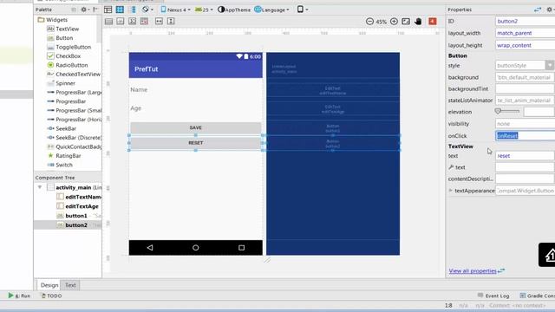Screen dimensions: 555x312
Task: Collapse activity_main in Component Tree
Action: coord(40,187)
